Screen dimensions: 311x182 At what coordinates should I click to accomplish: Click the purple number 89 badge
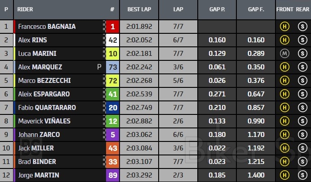[x=112, y=175]
